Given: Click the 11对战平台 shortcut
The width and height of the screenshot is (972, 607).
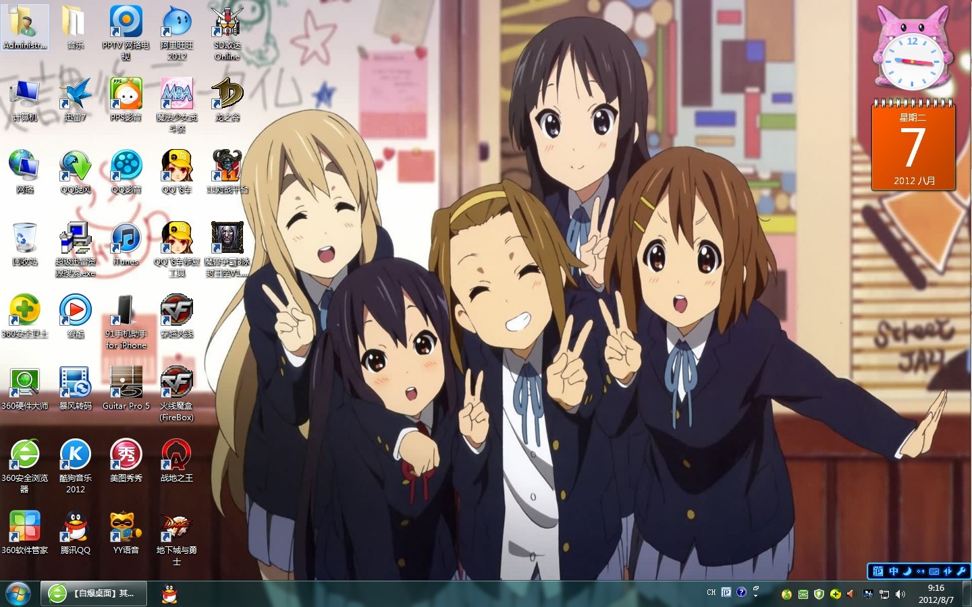Looking at the screenshot, I should tap(227, 171).
